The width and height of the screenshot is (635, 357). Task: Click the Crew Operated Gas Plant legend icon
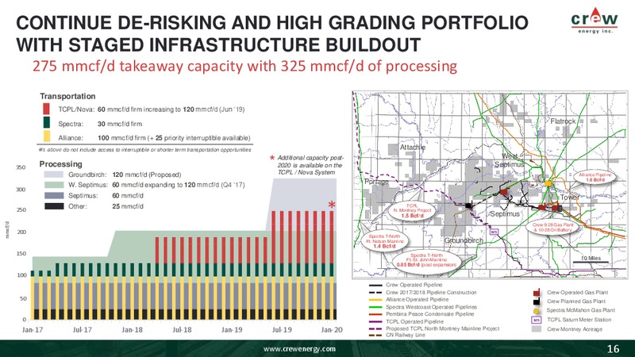coord(537,293)
